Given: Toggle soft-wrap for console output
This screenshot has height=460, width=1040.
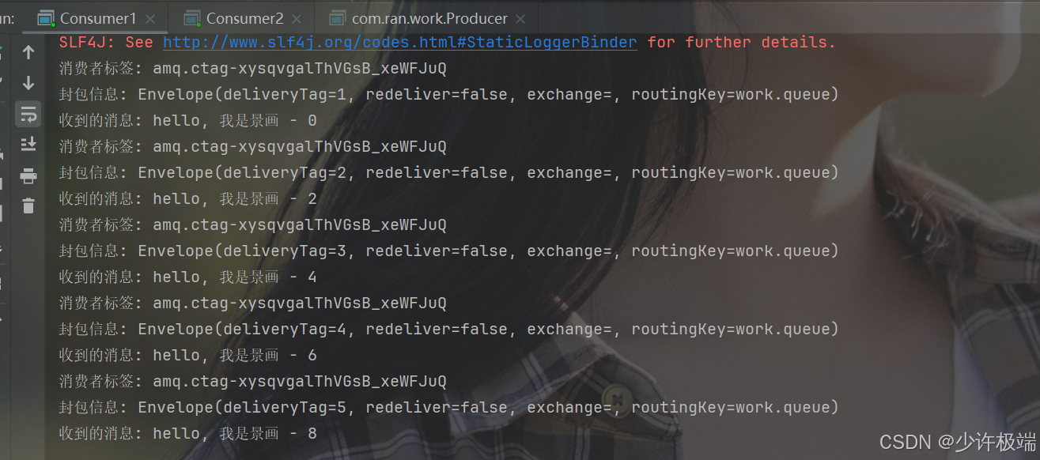Looking at the screenshot, I should pyautogui.click(x=28, y=114).
